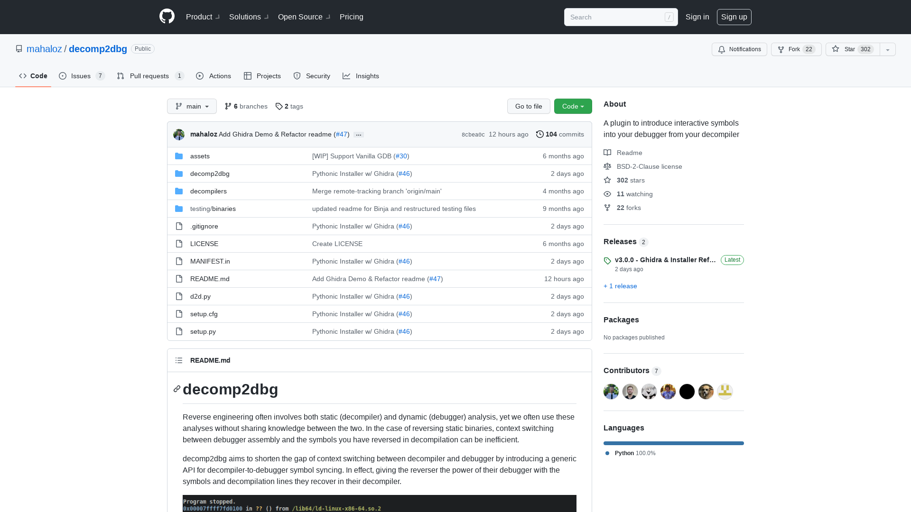Open pull request #47 link
This screenshot has width=911, height=512.
[341, 134]
